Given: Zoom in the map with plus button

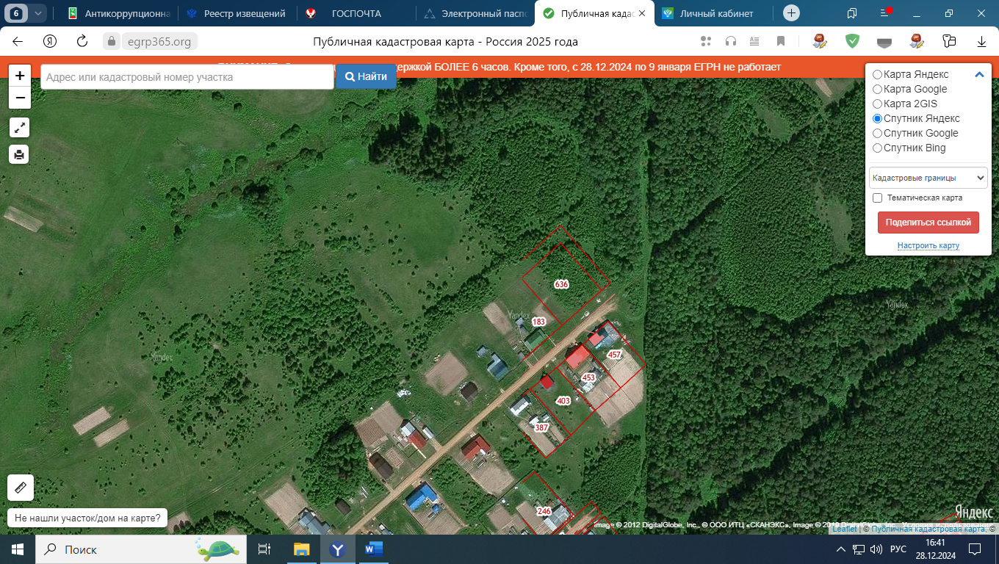Looking at the screenshot, I should (19, 76).
